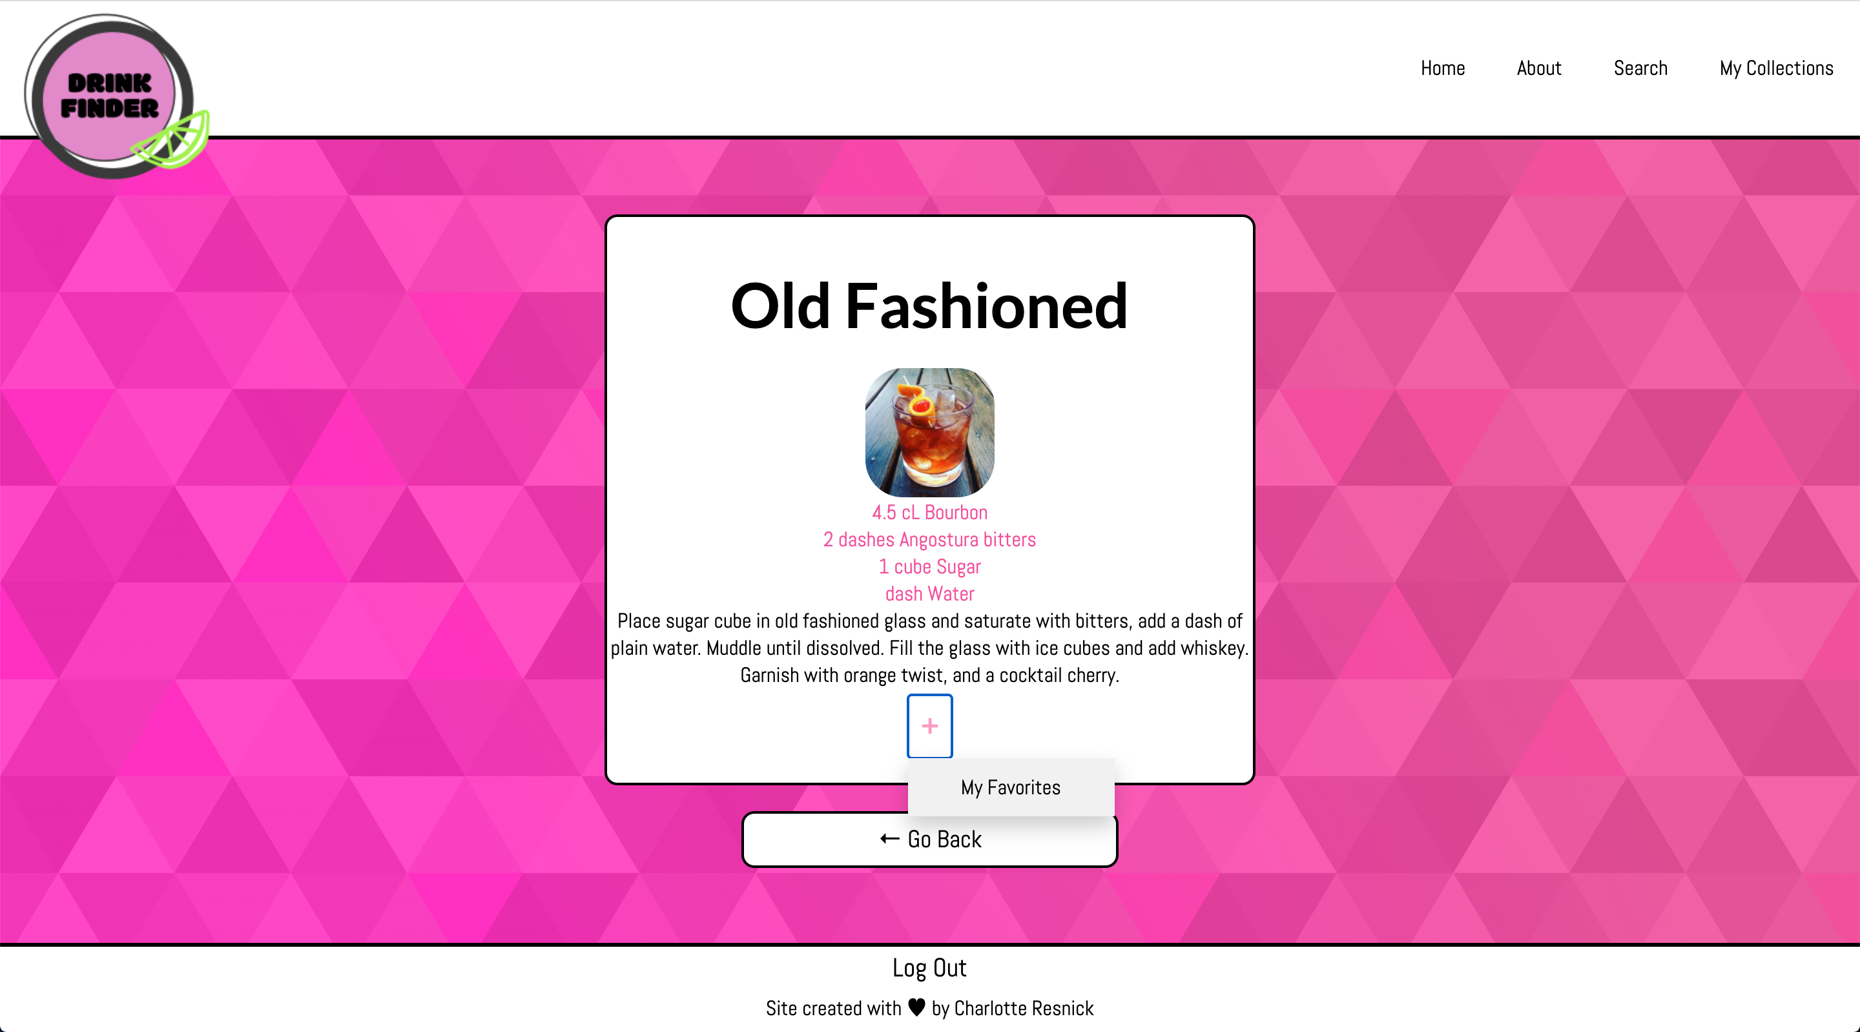The width and height of the screenshot is (1860, 1032).
Task: Click the About navigation tab
Action: pyautogui.click(x=1540, y=67)
